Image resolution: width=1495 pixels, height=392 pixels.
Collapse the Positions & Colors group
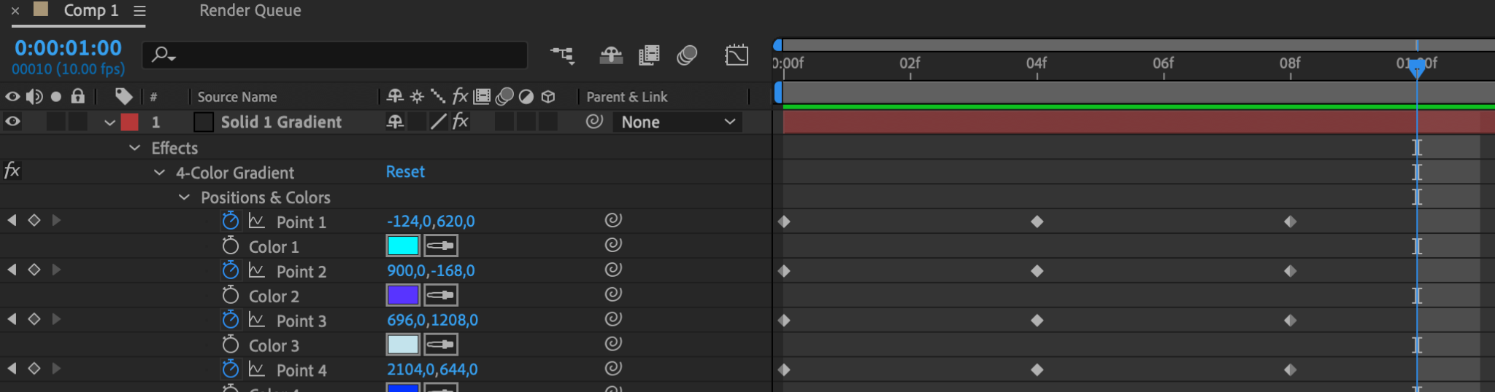point(185,197)
